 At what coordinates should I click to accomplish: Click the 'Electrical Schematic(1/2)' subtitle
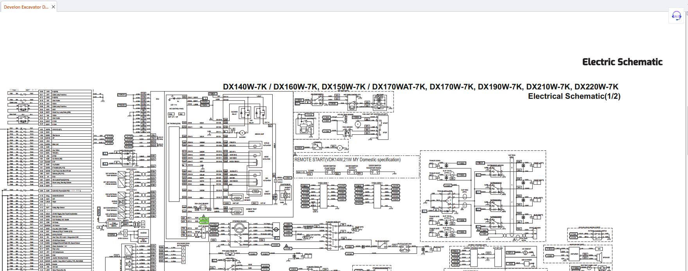574,96
